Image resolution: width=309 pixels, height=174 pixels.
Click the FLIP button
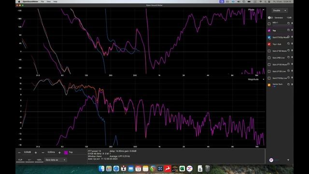20,160
